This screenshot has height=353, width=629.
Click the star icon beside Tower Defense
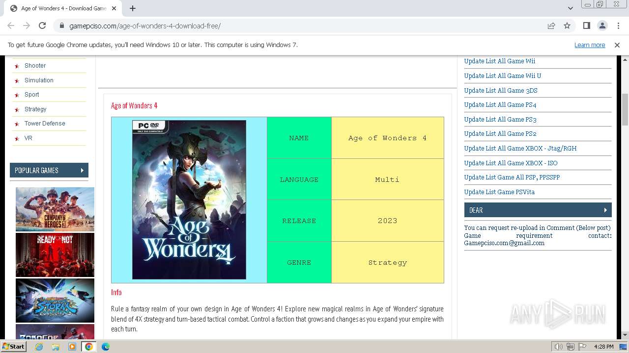[x=17, y=124]
